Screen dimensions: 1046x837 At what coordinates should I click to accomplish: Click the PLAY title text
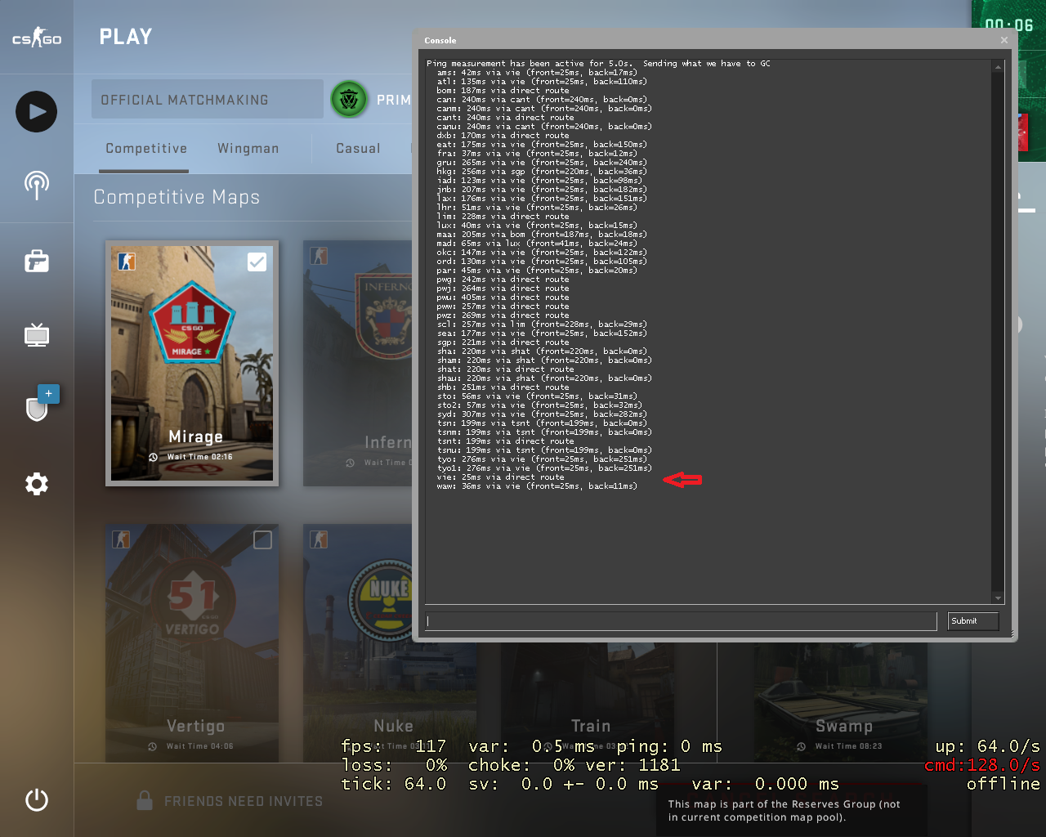pyautogui.click(x=126, y=37)
